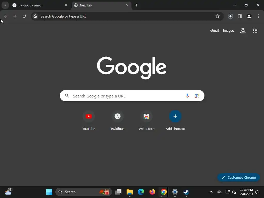The width and height of the screenshot is (264, 198).
Task: Start voice search with microphone
Action: (x=187, y=96)
